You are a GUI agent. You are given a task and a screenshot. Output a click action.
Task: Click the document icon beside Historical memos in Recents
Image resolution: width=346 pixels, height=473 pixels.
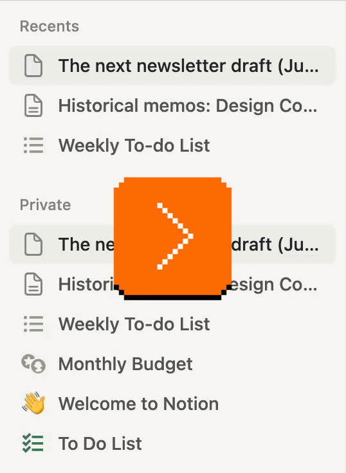point(33,105)
